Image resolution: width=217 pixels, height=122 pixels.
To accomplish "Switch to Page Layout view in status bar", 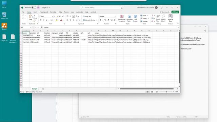I will click(x=152, y=92).
